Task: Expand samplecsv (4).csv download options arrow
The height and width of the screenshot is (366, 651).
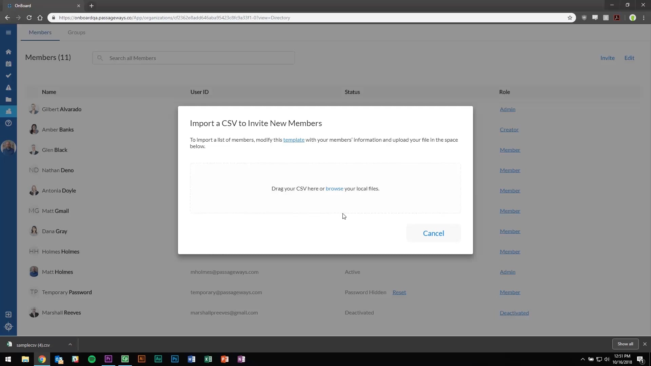Action: tap(70, 344)
